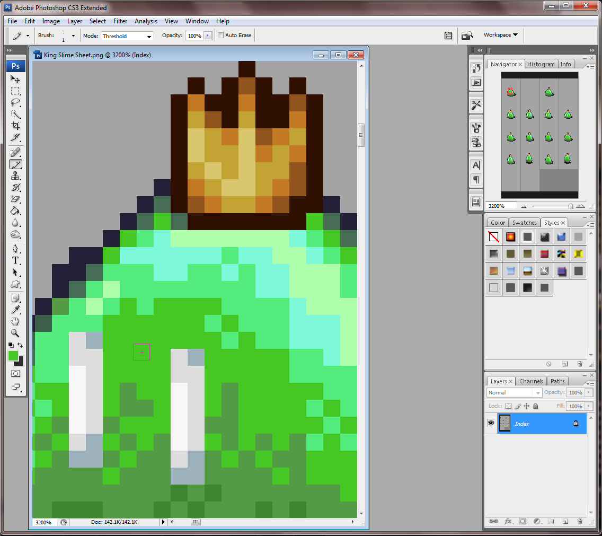Select the Index layer thumbnail
Viewport: 602px width, 536px height.
click(x=504, y=424)
